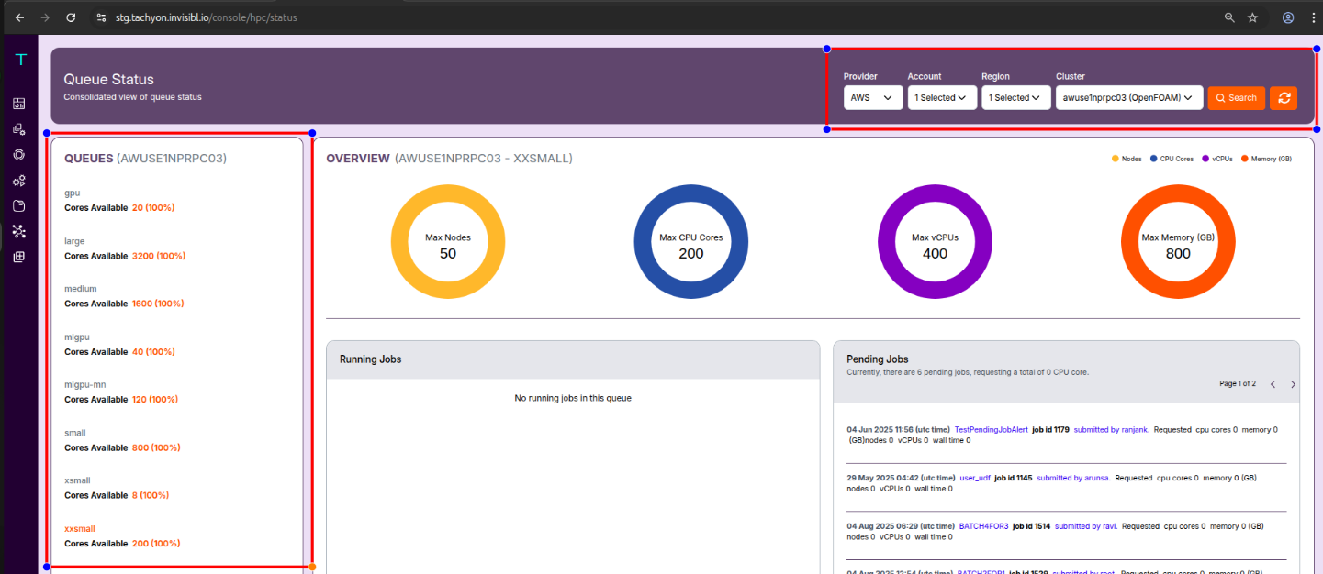Open the rounded folder sidebar icon
This screenshot has width=1323, height=574.
point(19,205)
